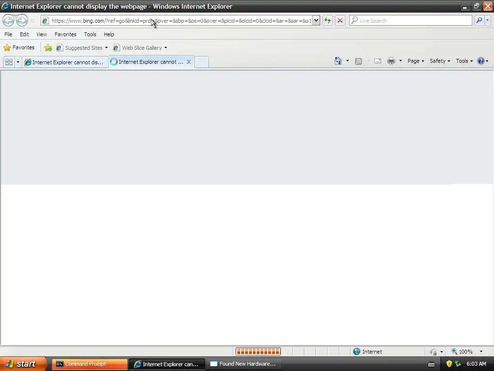Open the Quick Tabs grid icon
Image resolution: width=494 pixels, height=371 pixels.
pyautogui.click(x=9, y=62)
